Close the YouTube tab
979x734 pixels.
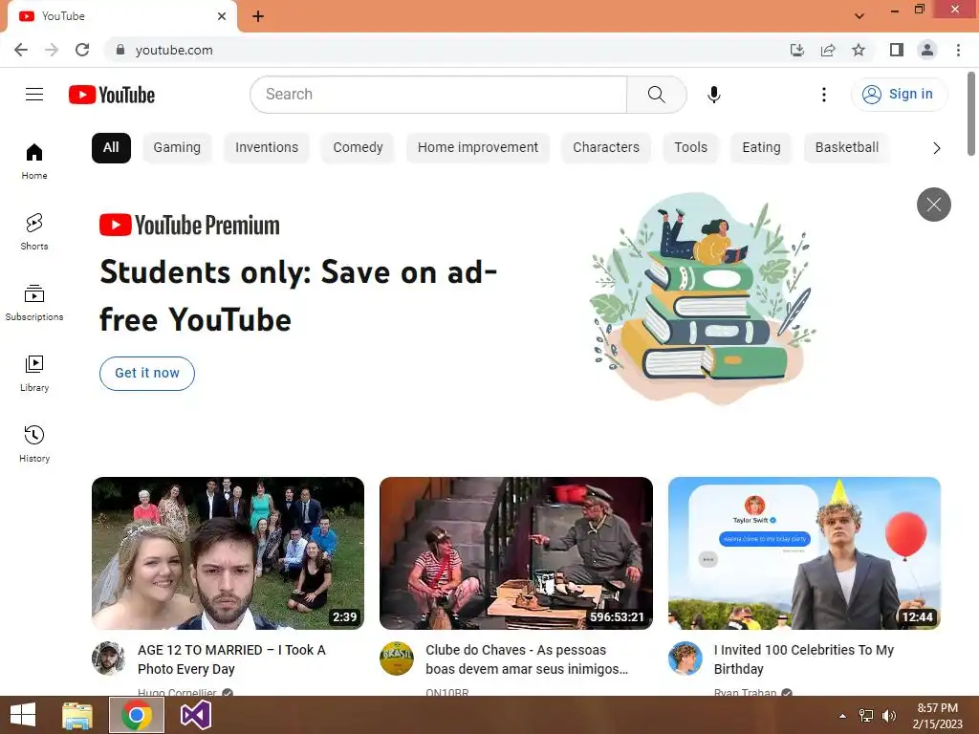(222, 16)
